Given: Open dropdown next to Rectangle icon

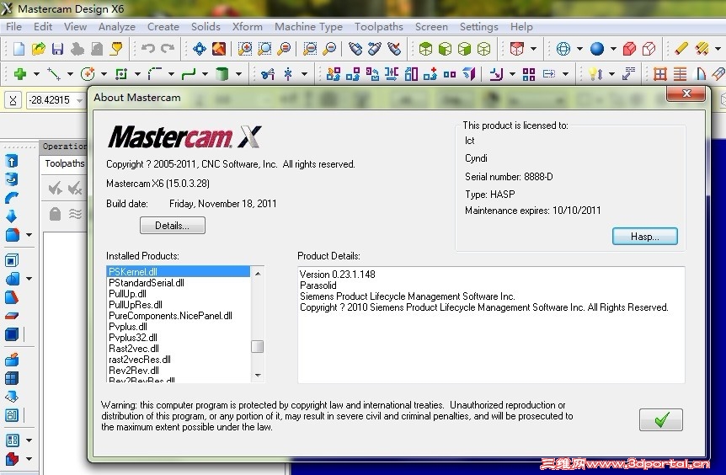Looking at the screenshot, I should click(x=137, y=74).
